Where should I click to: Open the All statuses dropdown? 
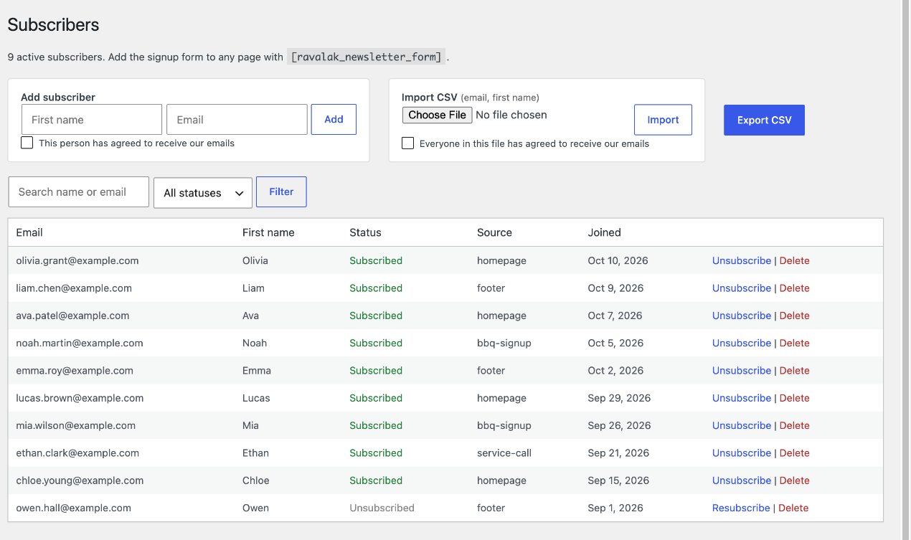(x=203, y=193)
